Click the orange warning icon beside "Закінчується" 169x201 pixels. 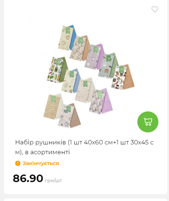[x=18, y=163]
